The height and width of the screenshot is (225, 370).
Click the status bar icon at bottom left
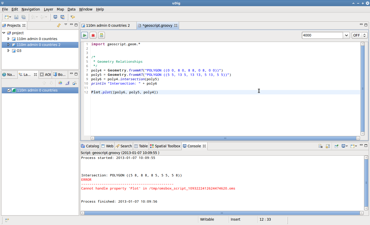click(7, 220)
